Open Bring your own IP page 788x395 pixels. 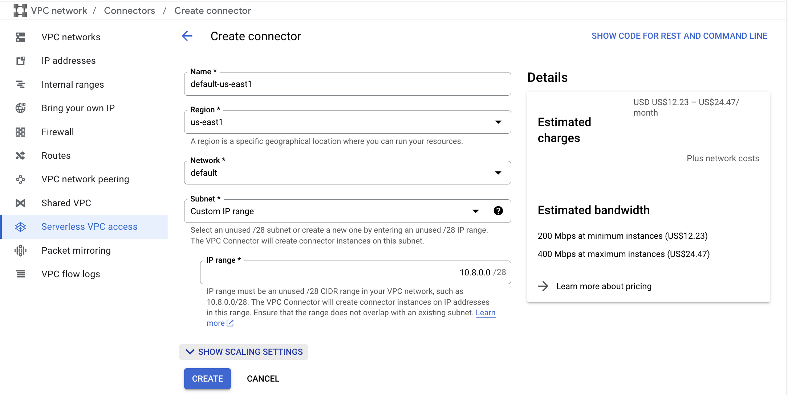click(x=78, y=108)
